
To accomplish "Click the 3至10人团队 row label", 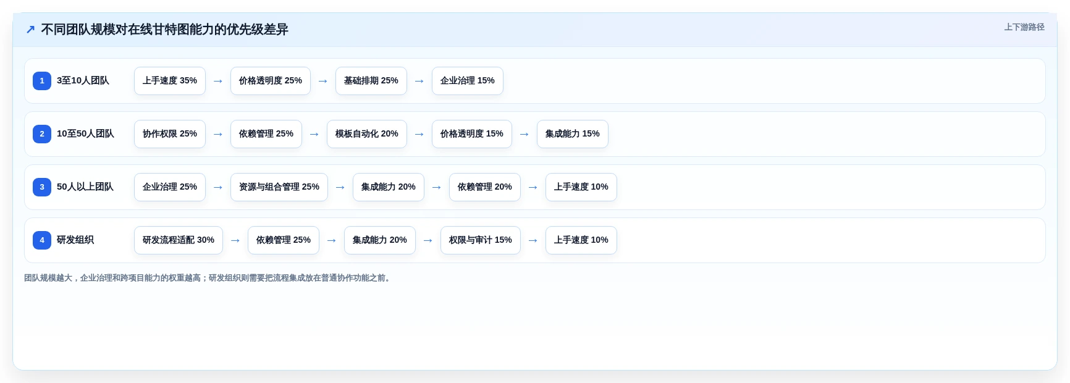I will [x=83, y=81].
